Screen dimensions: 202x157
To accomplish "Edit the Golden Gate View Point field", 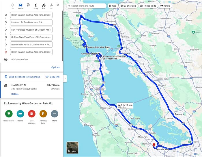I will (31, 37).
